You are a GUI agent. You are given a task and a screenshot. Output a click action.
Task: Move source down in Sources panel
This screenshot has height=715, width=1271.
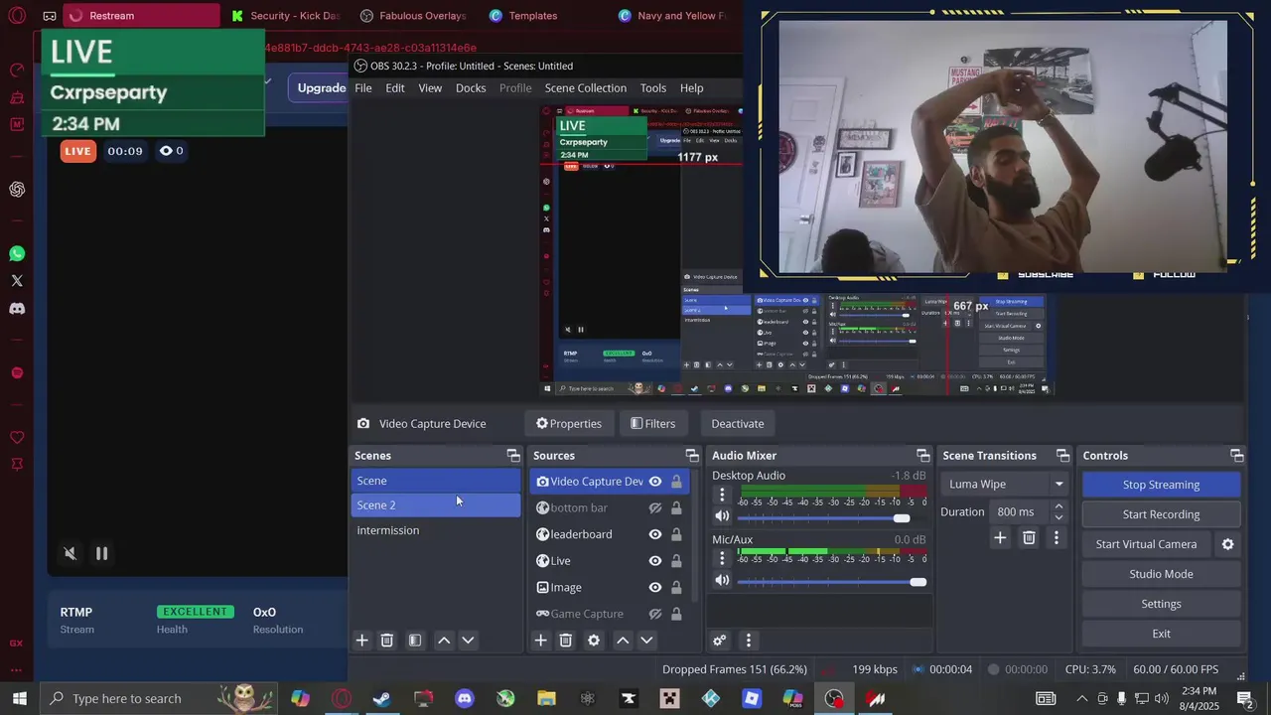point(646,641)
